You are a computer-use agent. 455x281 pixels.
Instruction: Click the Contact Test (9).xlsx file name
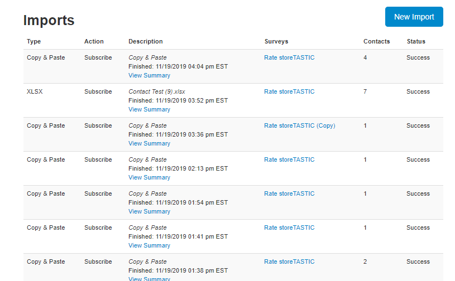tap(157, 91)
